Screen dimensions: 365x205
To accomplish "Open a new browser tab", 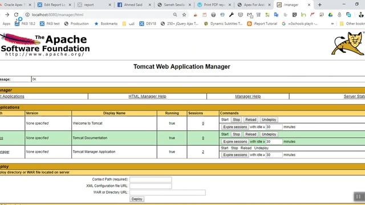I will pos(319,5).
